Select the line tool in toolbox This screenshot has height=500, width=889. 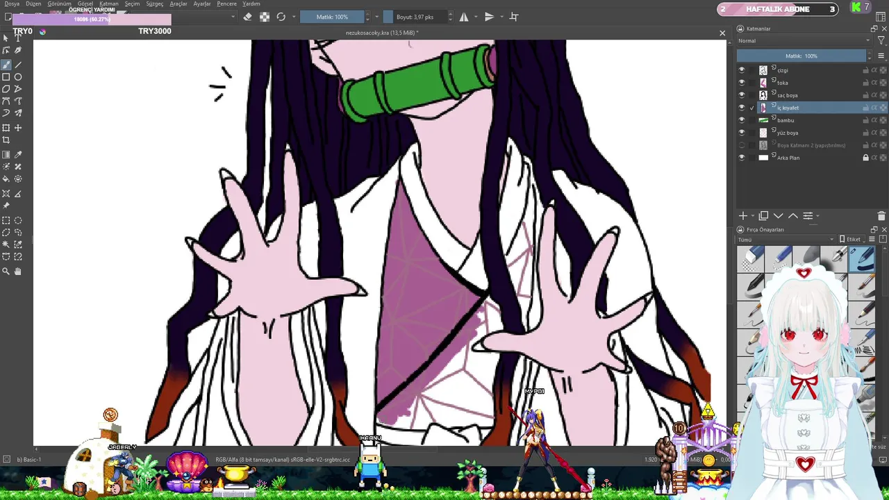(x=18, y=65)
